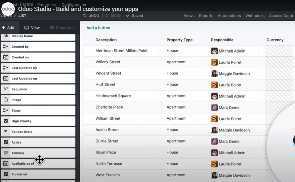Click Maggie Davidson avatar on West Franklin row

[214, 175]
